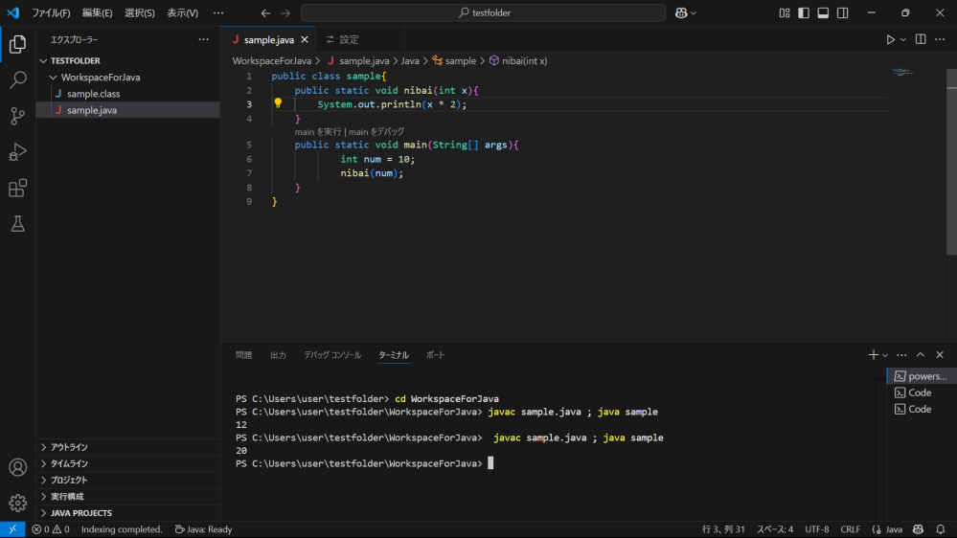This screenshot has width=957, height=538.
Task: Click the スペース: 4 indentation setting
Action: click(775, 529)
